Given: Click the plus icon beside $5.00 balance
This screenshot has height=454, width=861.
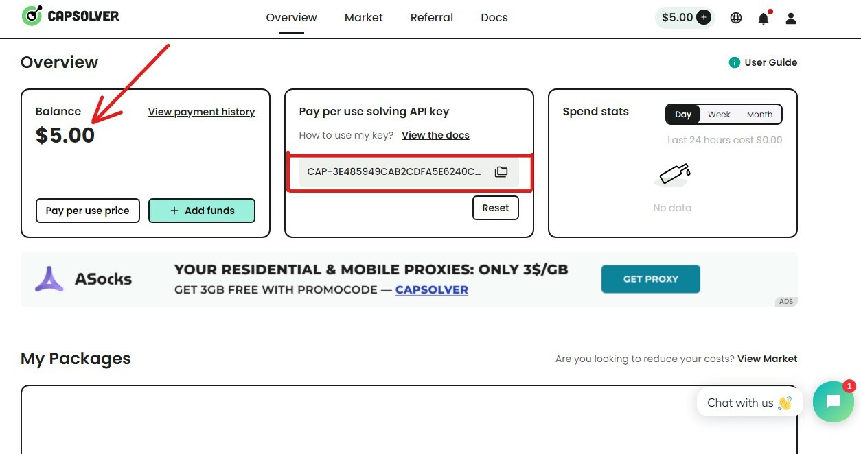Looking at the screenshot, I should tap(704, 18).
